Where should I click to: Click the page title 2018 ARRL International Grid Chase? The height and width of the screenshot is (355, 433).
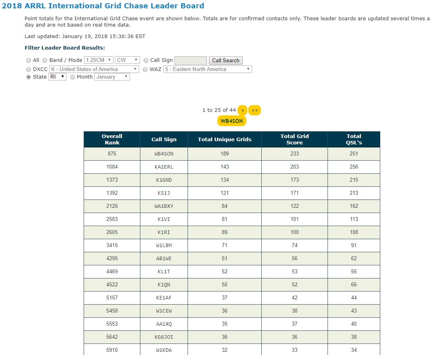click(x=103, y=6)
